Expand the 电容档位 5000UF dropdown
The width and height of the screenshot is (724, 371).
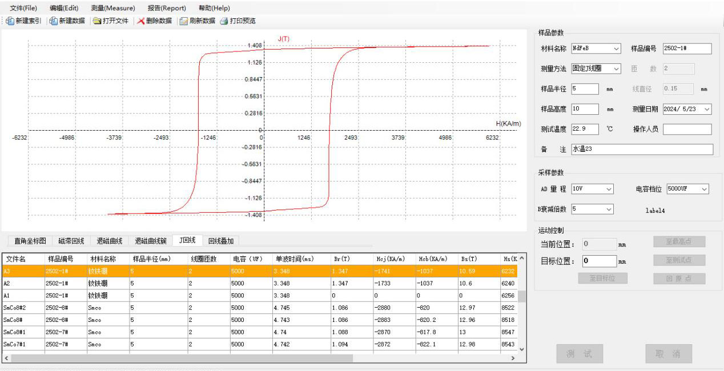pyautogui.click(x=703, y=189)
